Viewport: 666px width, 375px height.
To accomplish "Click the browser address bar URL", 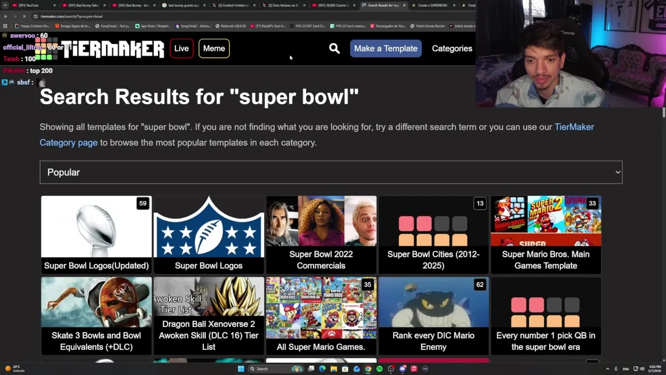I will point(71,16).
